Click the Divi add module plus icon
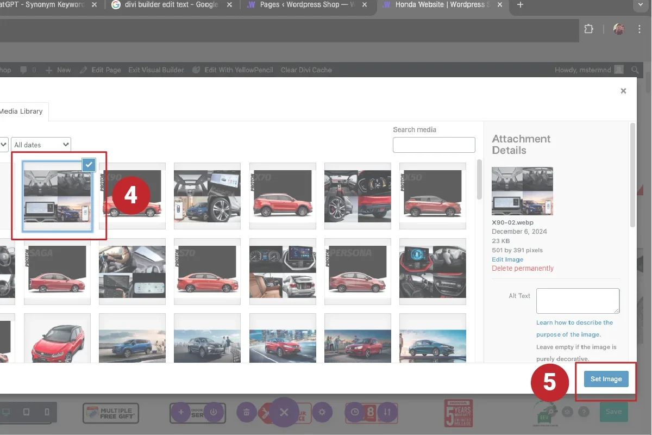 (181, 412)
